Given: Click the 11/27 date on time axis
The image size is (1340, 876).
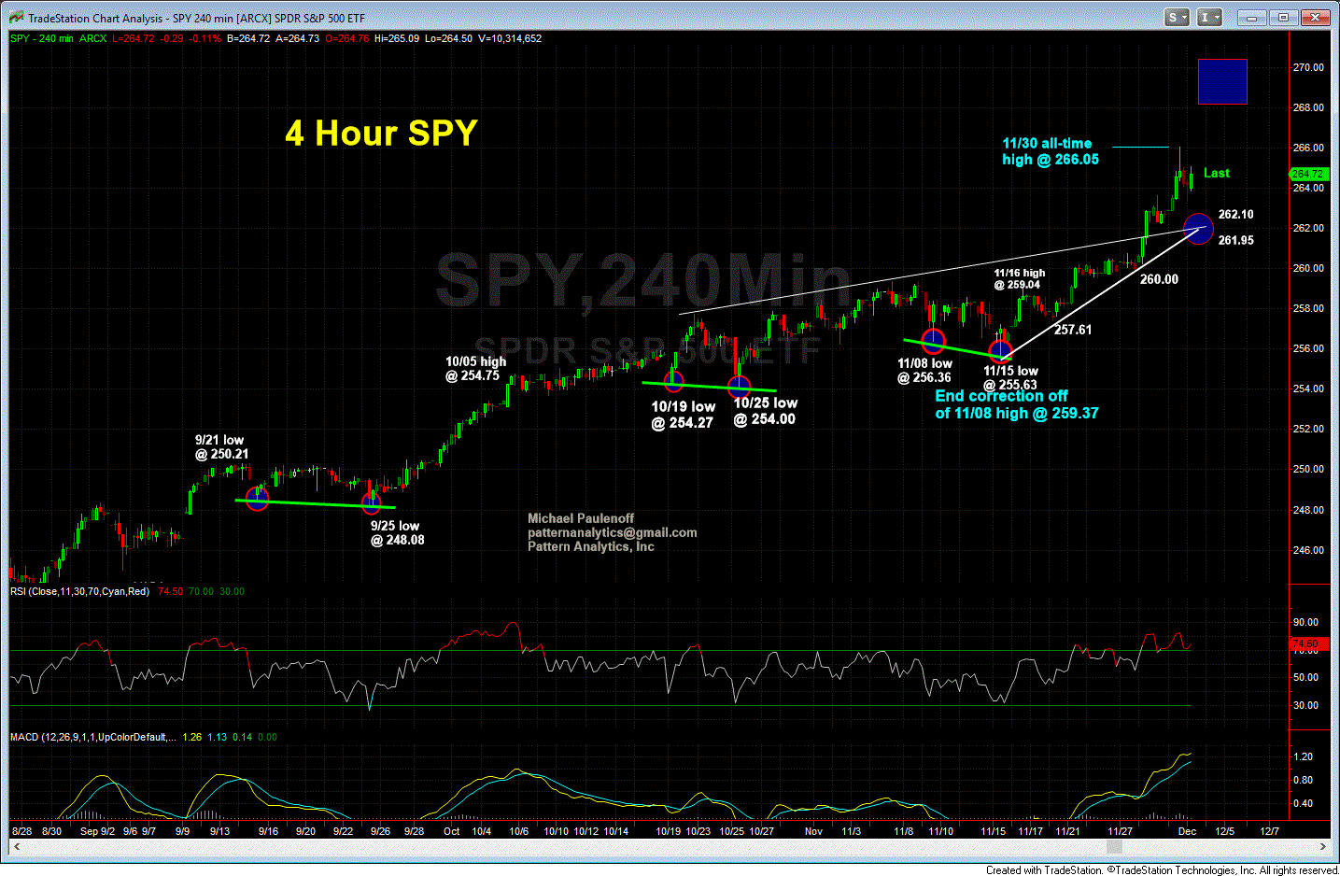Looking at the screenshot, I should 1120,831.
